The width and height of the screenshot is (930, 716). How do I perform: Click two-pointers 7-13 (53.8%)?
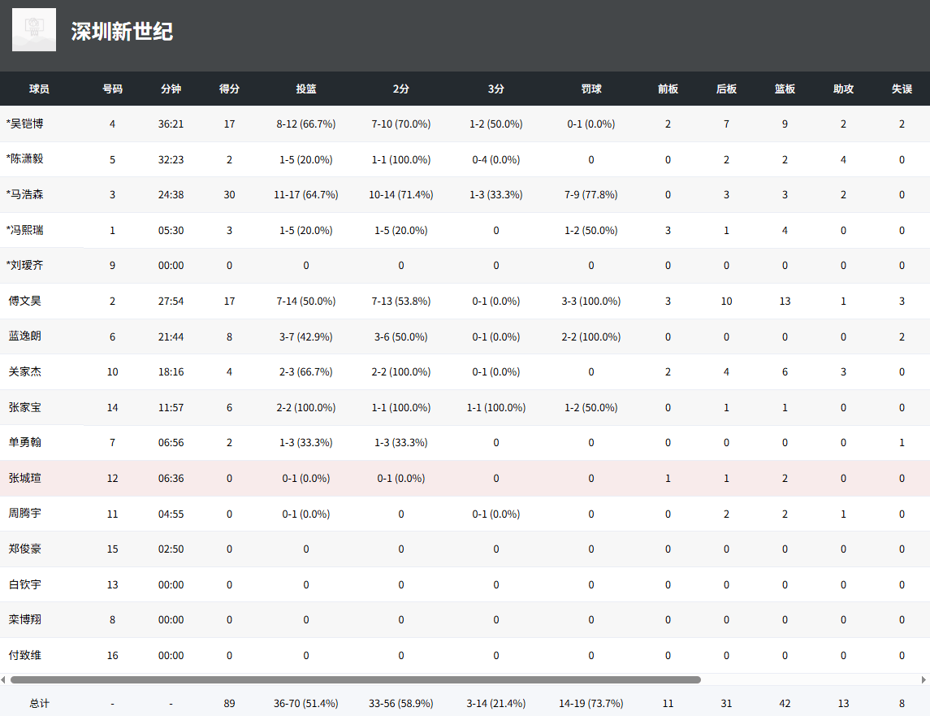coord(401,301)
